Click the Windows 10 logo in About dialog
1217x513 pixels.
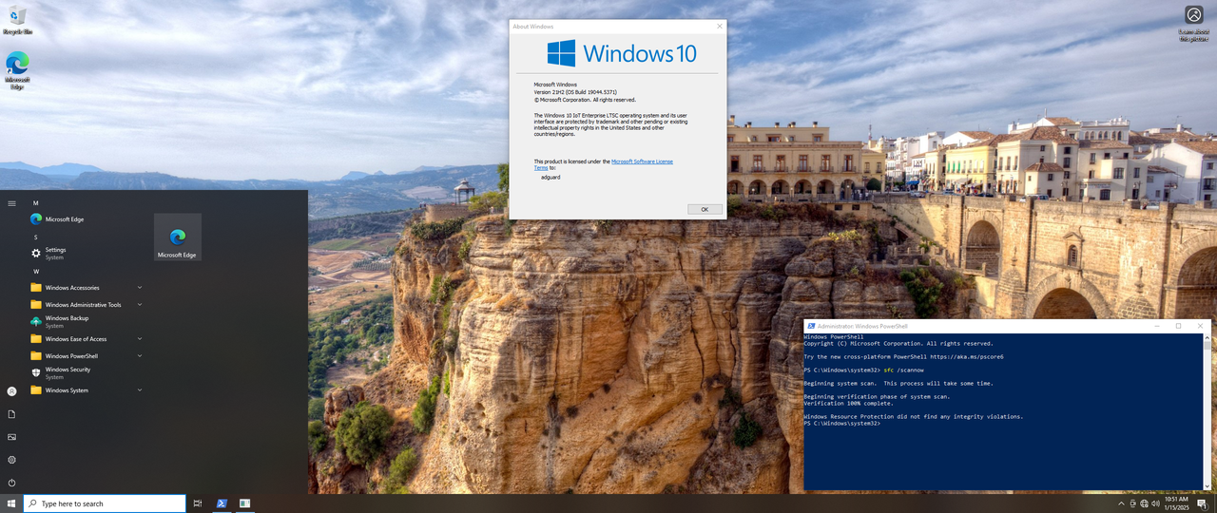tap(622, 53)
